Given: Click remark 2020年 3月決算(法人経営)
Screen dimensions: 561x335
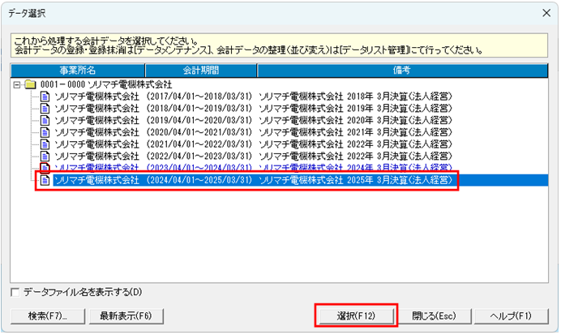Looking at the screenshot, I should coord(400,121).
